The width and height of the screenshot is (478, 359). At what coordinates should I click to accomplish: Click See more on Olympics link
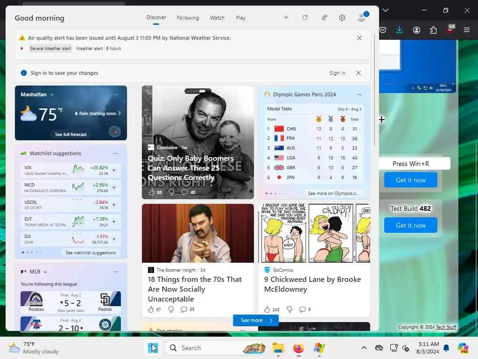click(x=333, y=193)
